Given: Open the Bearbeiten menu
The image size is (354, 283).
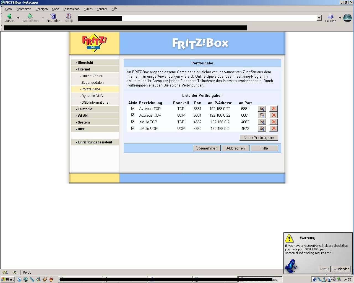Looking at the screenshot, I should point(24,9).
